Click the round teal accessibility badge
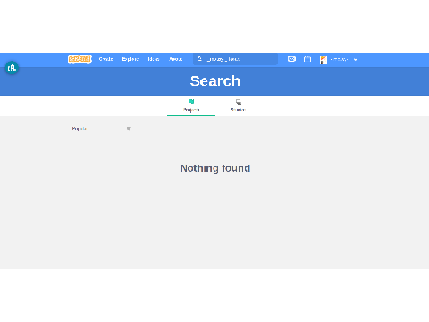The height and width of the screenshot is (322, 429). (12, 68)
